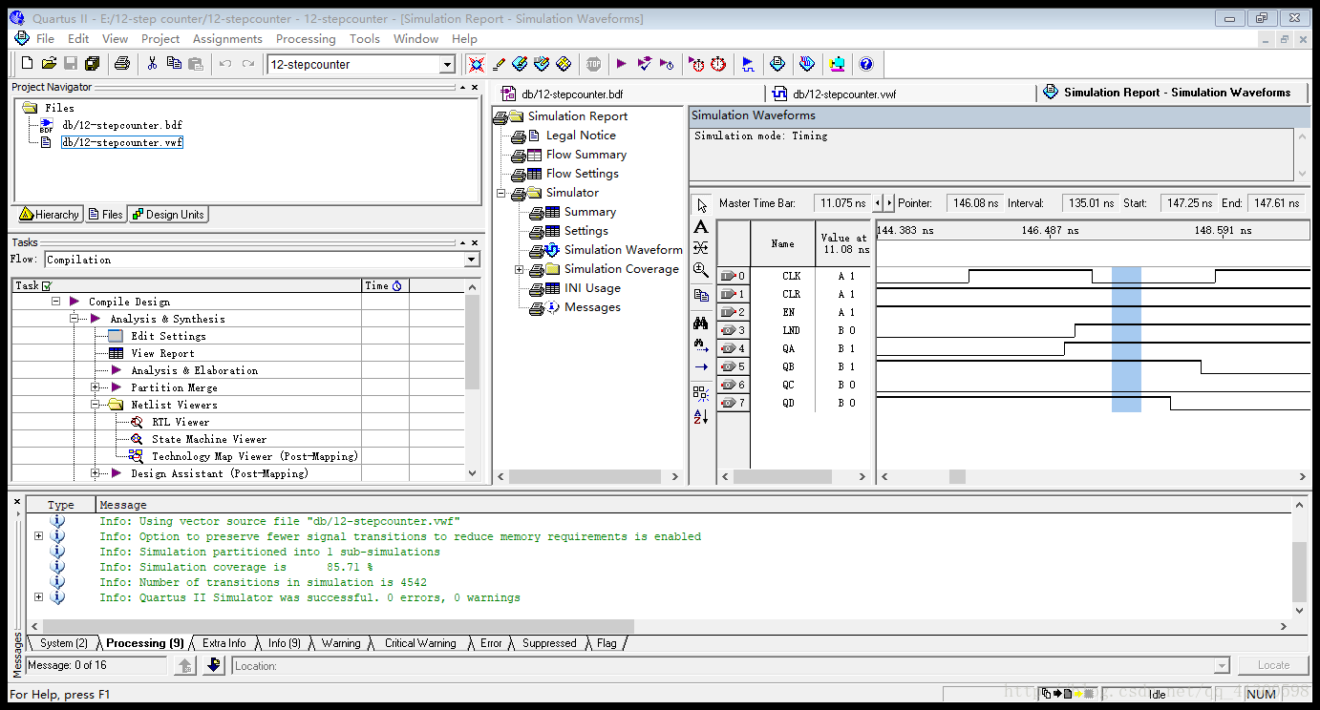Select the Text tool (A) in waveform toolbar
Screen dimensions: 1320x710
[x=701, y=227]
